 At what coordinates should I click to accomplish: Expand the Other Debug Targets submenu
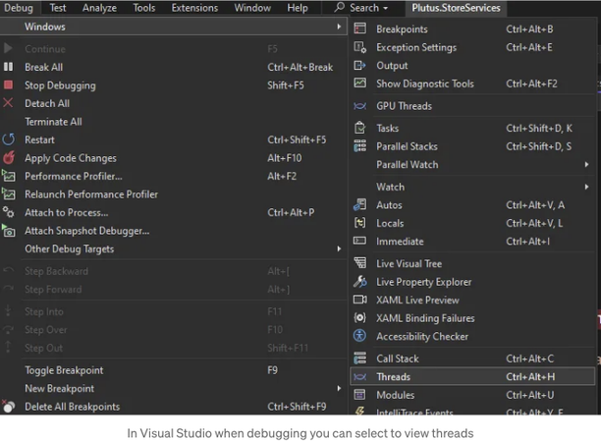339,248
